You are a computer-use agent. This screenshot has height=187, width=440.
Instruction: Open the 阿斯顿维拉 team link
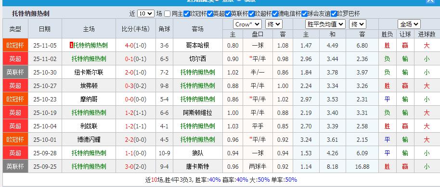(x=197, y=112)
